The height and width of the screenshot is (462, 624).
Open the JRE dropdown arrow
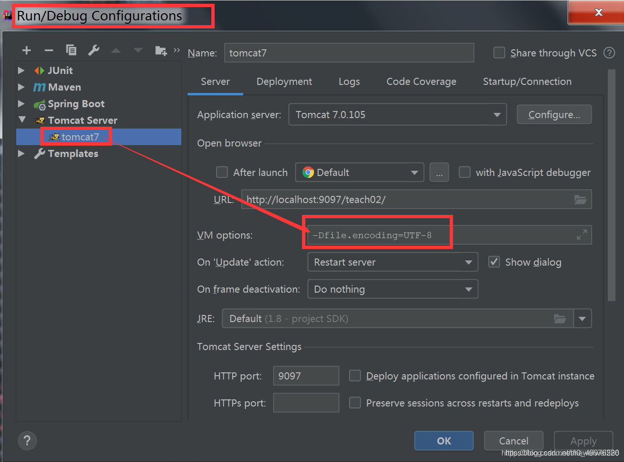pyautogui.click(x=583, y=319)
